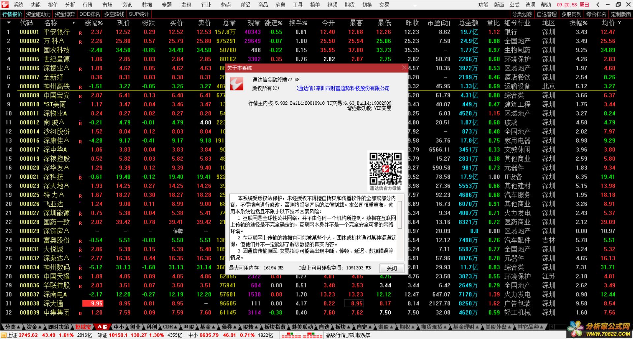
Task: Click the 关闭 button in the dialog
Action: (x=392, y=268)
